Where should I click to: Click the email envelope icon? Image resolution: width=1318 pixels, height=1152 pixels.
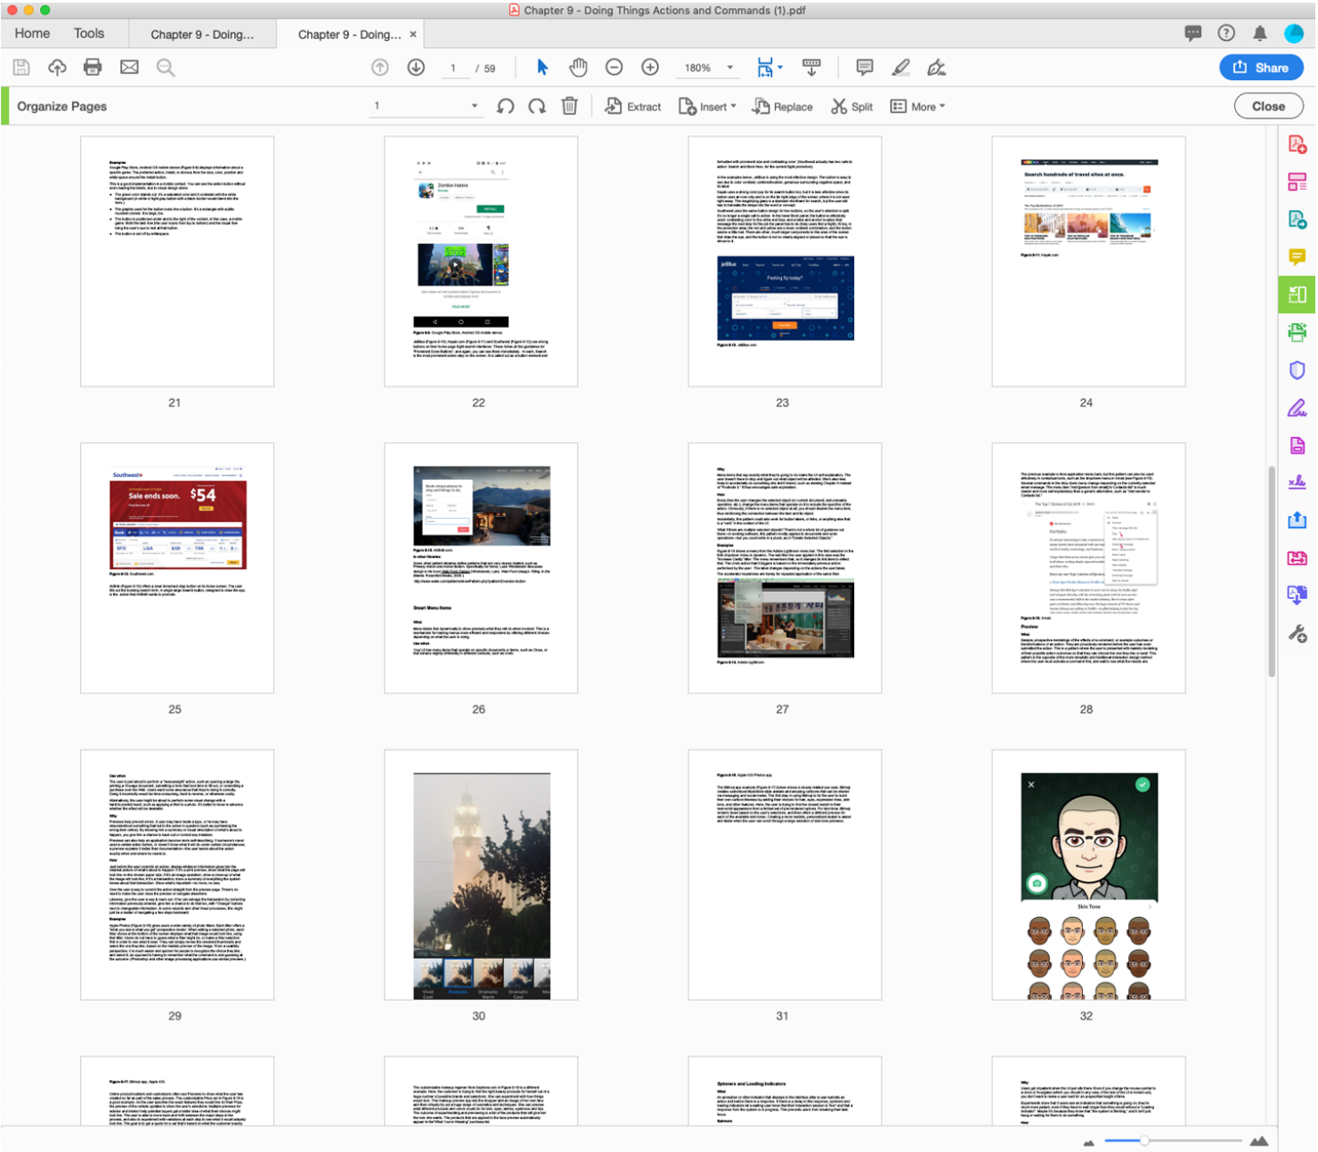click(129, 68)
